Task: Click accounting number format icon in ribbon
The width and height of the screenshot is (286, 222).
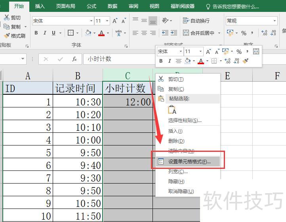Action: 230,33
